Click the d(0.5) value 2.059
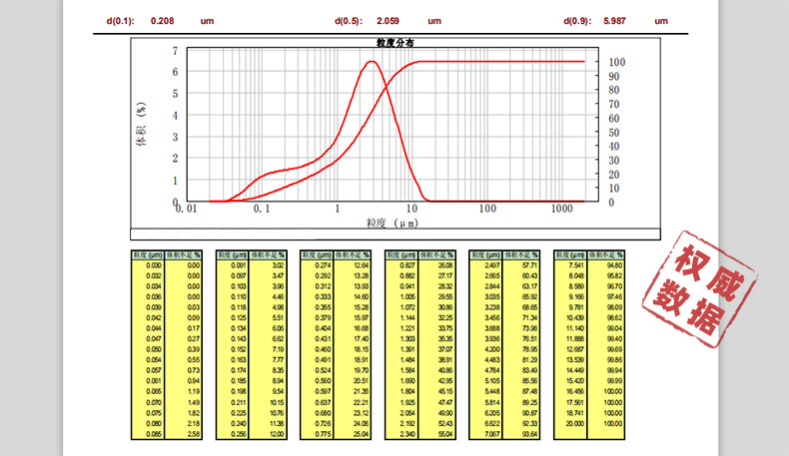This screenshot has width=789, height=456. (388, 21)
